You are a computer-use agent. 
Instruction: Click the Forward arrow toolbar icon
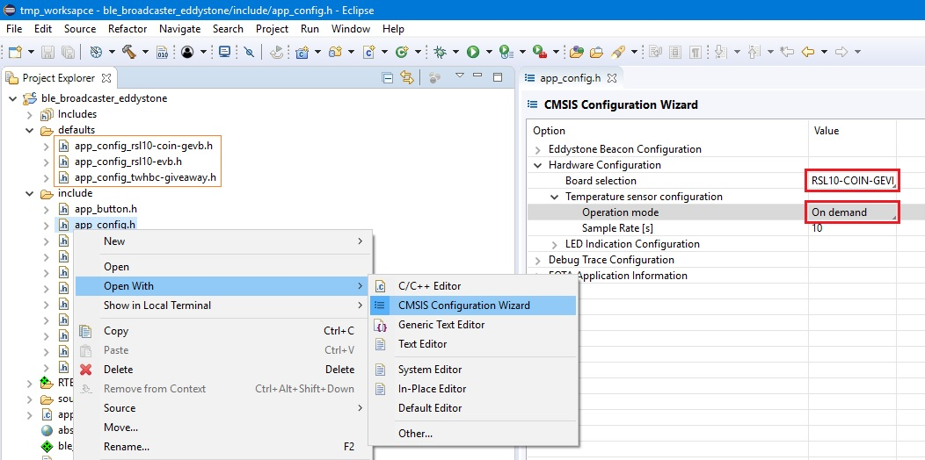(x=841, y=52)
